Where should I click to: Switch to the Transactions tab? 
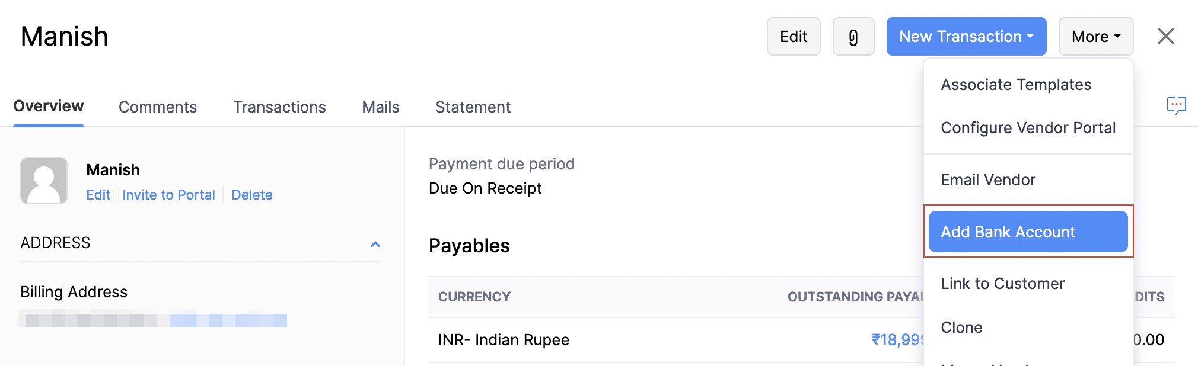coord(279,107)
